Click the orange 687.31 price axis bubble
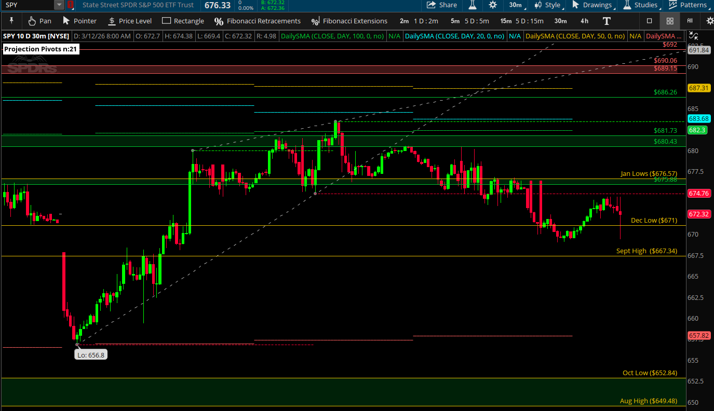 pyautogui.click(x=699, y=88)
